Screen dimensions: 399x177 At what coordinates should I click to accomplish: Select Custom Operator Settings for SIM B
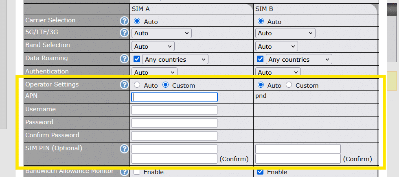(x=289, y=85)
